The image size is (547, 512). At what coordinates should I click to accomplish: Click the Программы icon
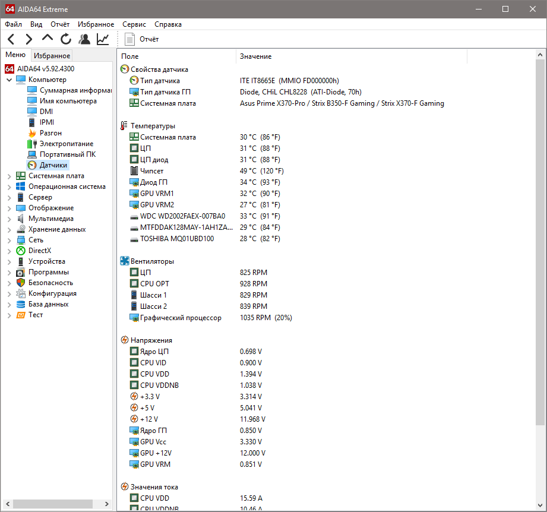[21, 273]
